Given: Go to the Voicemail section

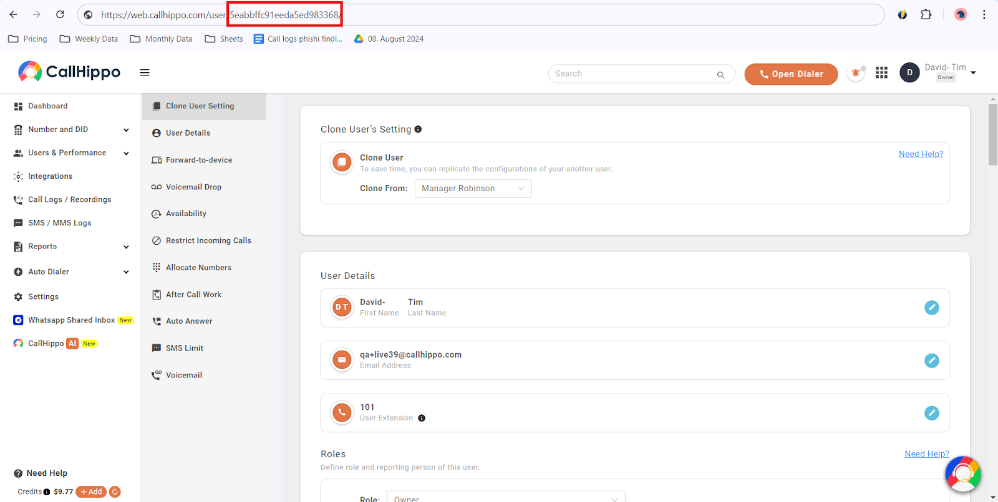Looking at the screenshot, I should 184,375.
